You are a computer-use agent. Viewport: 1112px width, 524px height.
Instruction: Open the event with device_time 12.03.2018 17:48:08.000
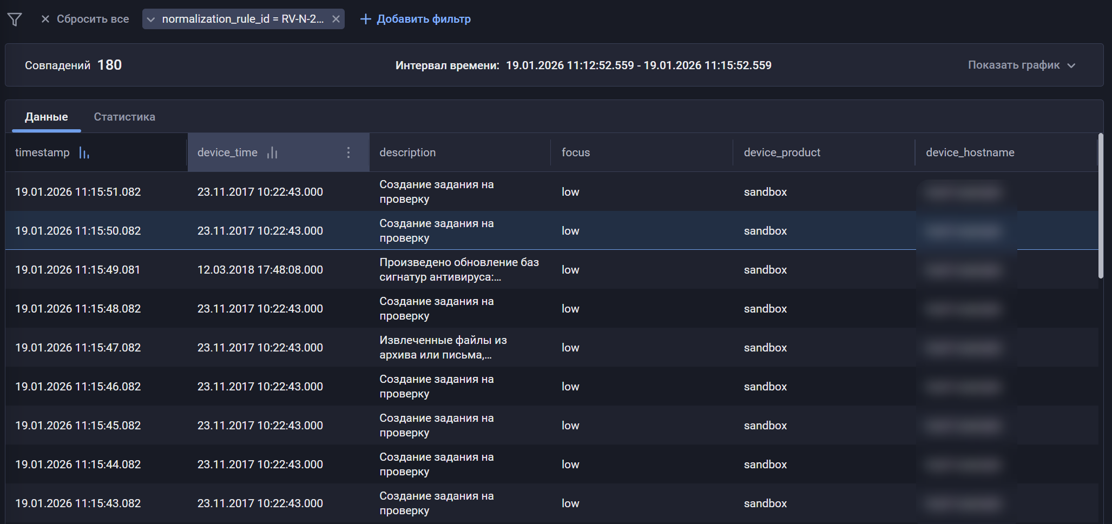pos(260,269)
